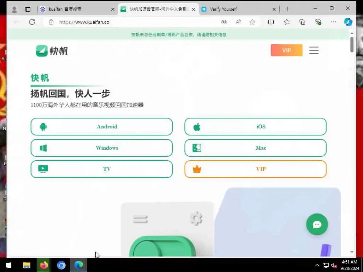Close the Verify Yourself tab

(274, 9)
